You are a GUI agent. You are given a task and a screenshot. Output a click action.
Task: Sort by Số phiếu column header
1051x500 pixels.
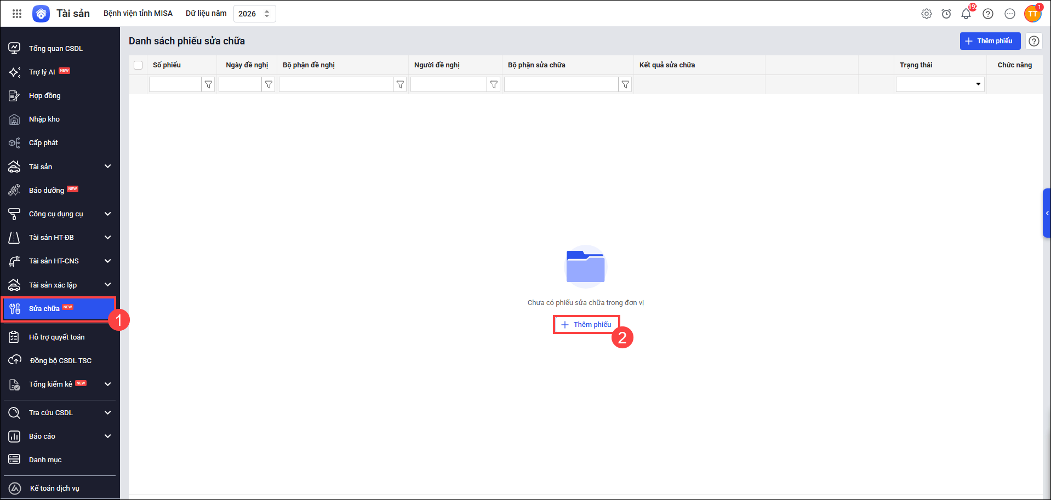click(167, 65)
